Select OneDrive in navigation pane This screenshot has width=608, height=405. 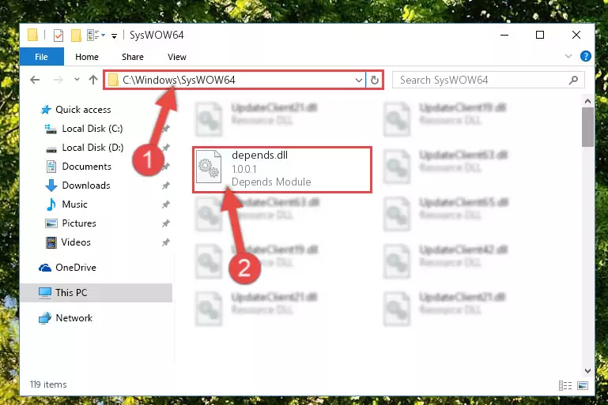tap(76, 268)
